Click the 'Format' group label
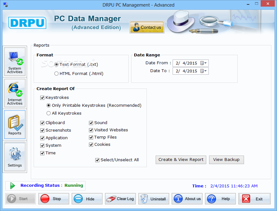 (x=45, y=55)
